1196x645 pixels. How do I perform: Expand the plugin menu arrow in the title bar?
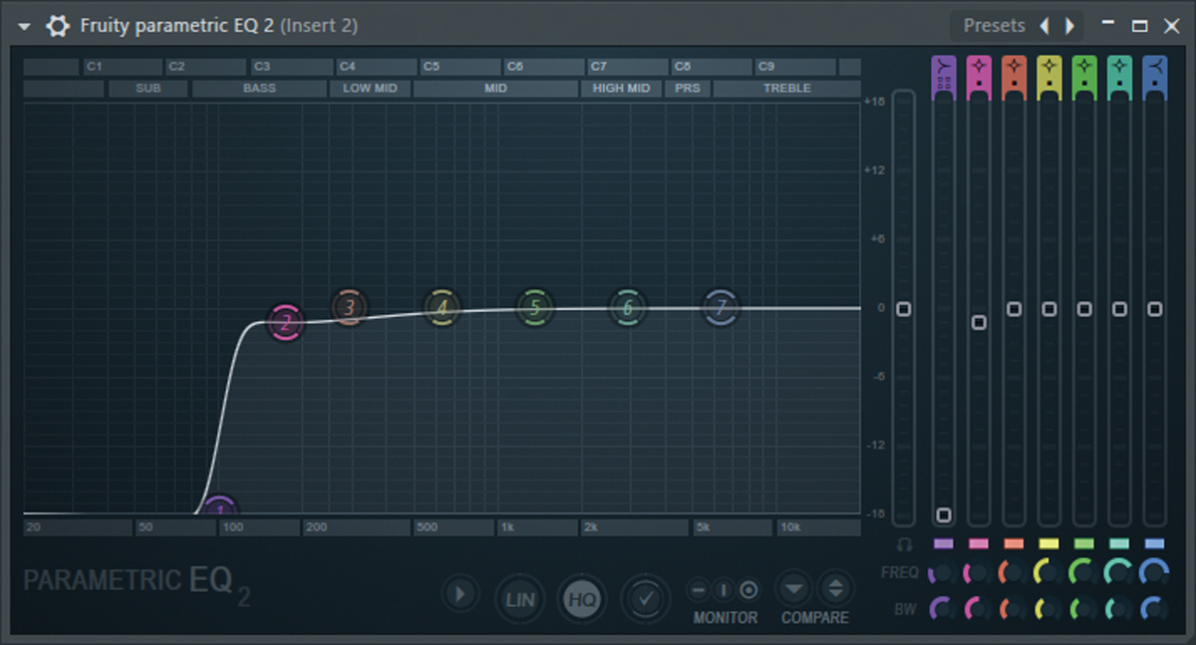pos(25,27)
